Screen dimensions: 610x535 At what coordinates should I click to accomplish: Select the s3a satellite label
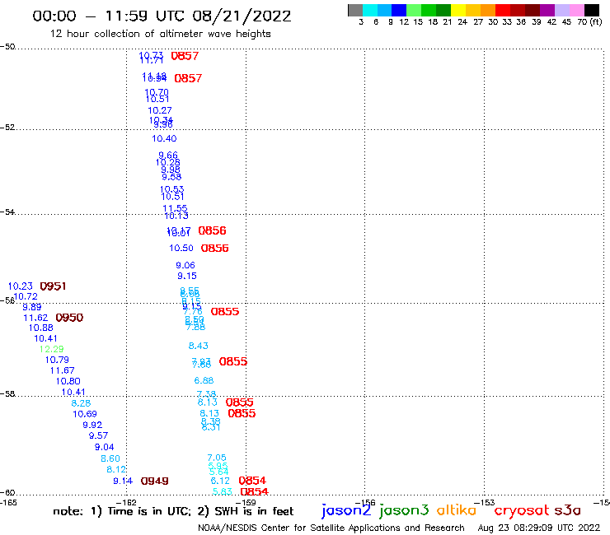click(567, 510)
